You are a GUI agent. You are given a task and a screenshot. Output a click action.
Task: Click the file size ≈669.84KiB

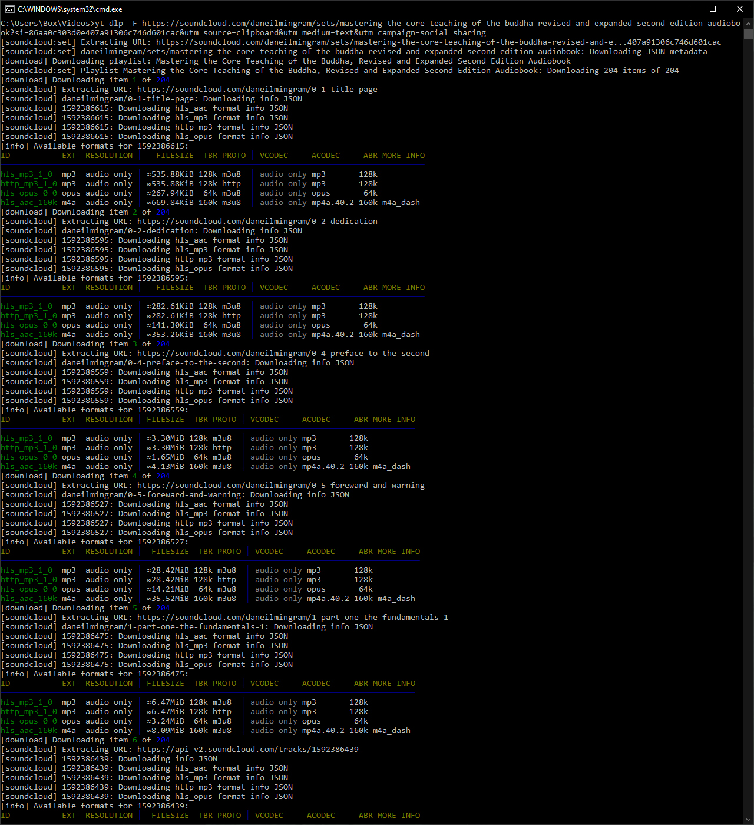point(170,203)
